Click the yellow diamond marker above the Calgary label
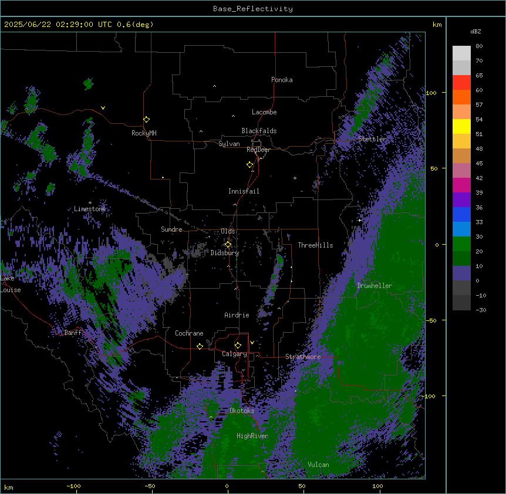 (x=238, y=346)
